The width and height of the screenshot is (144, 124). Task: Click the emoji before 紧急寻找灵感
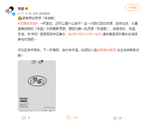point(20,18)
